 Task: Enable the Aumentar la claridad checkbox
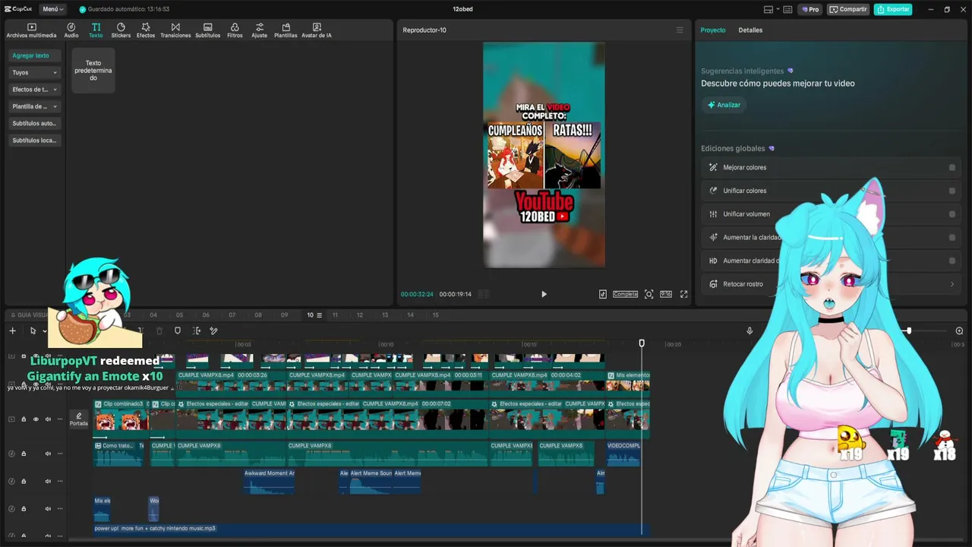pyautogui.click(x=952, y=238)
